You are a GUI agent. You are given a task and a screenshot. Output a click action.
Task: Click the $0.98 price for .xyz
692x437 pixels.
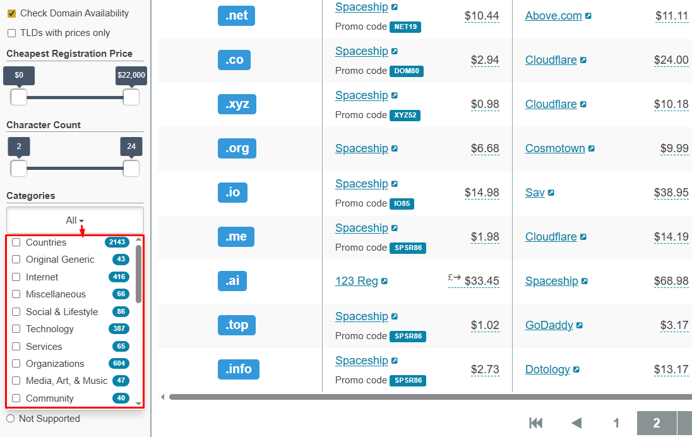click(x=484, y=104)
